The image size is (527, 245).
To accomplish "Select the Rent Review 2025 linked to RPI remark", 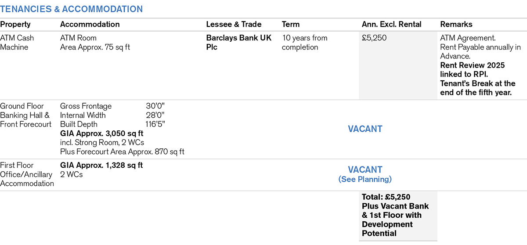I will pyautogui.click(x=473, y=70).
